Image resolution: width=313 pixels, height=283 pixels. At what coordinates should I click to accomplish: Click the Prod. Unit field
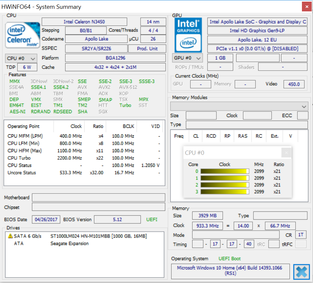[147, 48]
